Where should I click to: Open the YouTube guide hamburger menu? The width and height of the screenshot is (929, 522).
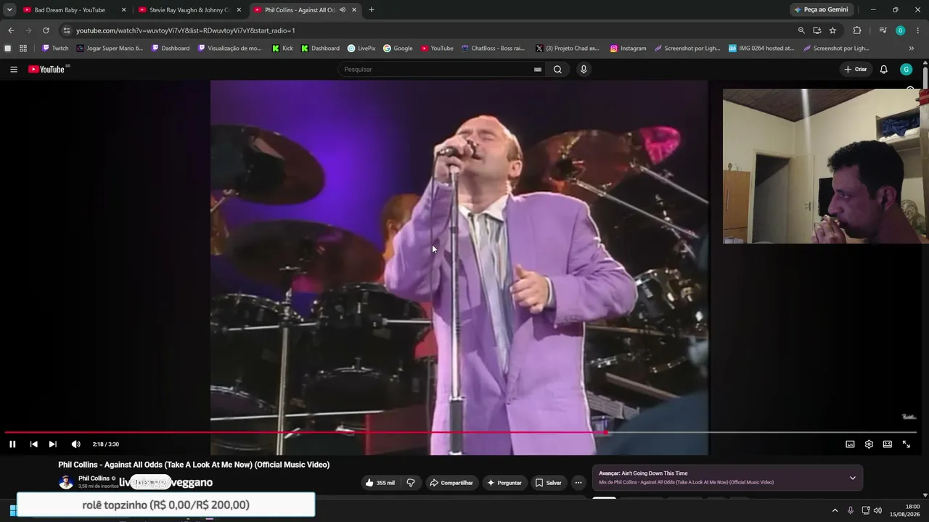14,70
